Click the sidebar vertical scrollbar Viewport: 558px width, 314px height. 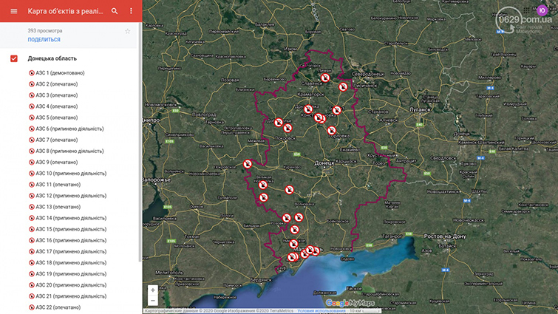pos(140,148)
